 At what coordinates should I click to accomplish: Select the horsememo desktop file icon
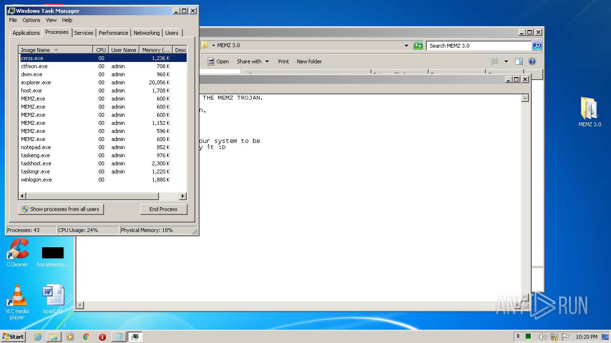click(53, 256)
